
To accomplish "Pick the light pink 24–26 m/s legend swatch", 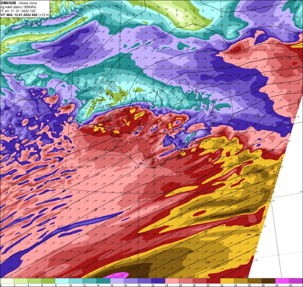I will tap(172, 281).
